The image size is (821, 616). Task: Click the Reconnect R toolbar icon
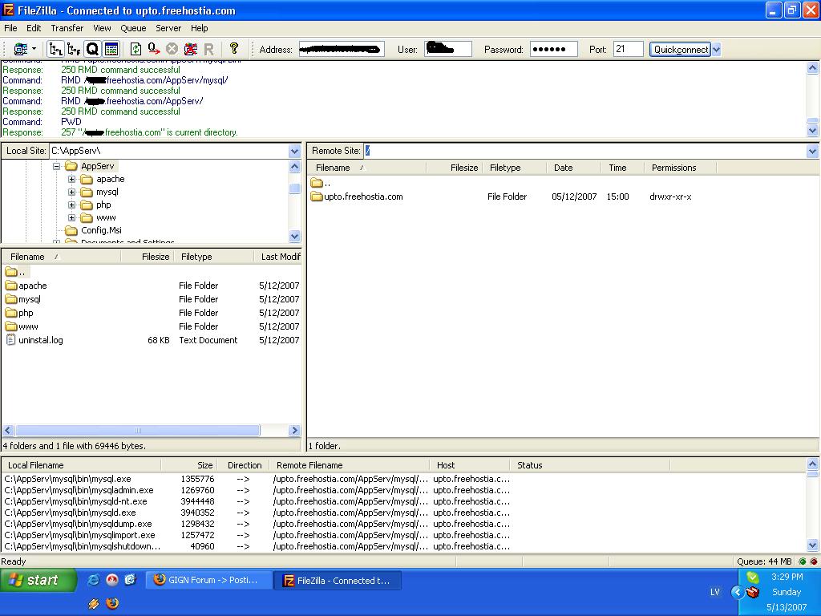click(x=208, y=49)
